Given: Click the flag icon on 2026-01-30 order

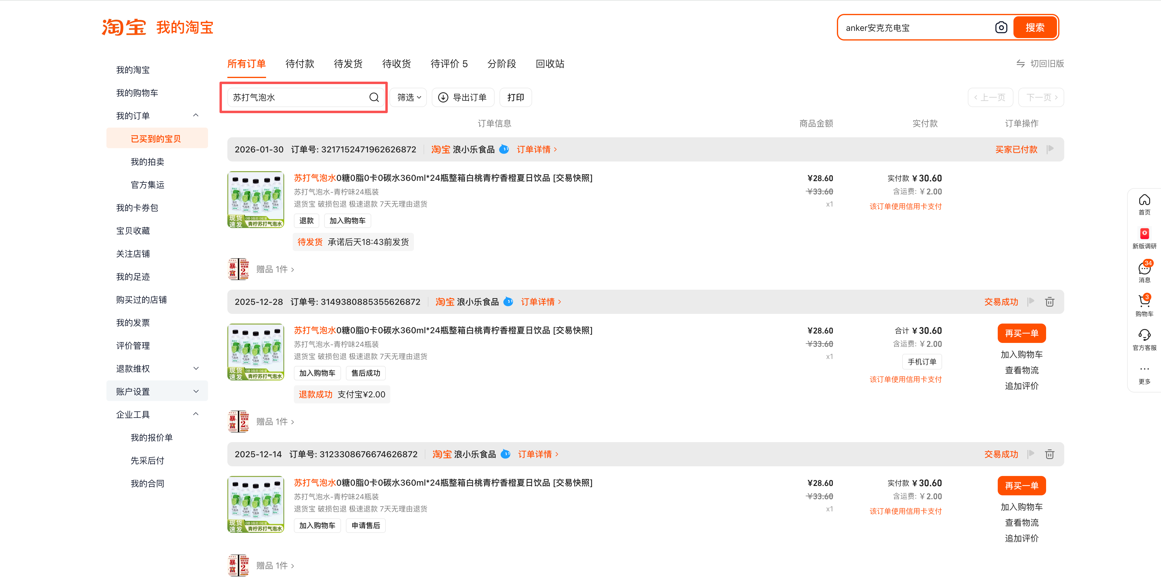Looking at the screenshot, I should (x=1050, y=149).
